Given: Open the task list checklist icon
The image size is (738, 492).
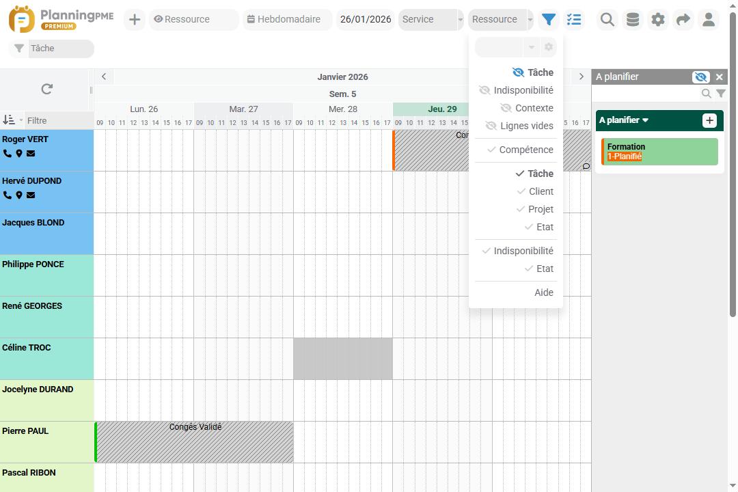Looking at the screenshot, I should click(574, 19).
